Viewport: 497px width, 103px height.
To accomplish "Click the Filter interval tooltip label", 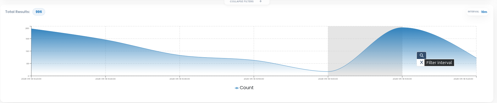I will (439, 63).
